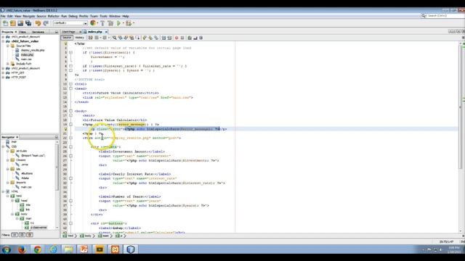
Task: Click the New File toolbar icon
Action: (x=5, y=23)
